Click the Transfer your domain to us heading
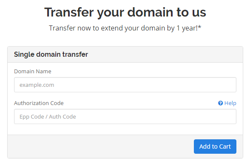This screenshot has width=250, height=166. [x=125, y=12]
